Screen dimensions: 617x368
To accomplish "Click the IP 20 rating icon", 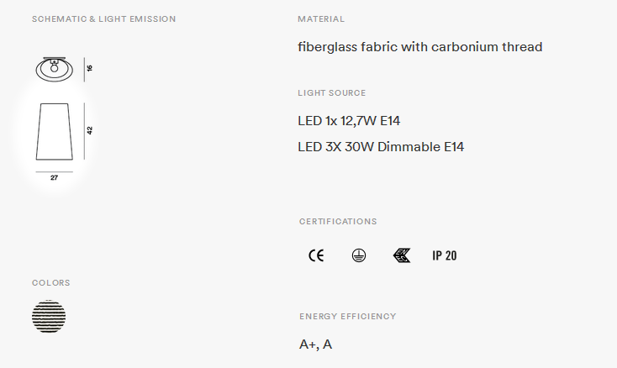I will coord(445,255).
